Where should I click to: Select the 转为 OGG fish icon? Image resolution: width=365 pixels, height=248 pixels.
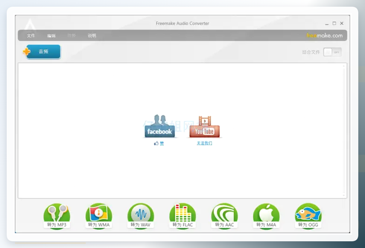click(308, 216)
